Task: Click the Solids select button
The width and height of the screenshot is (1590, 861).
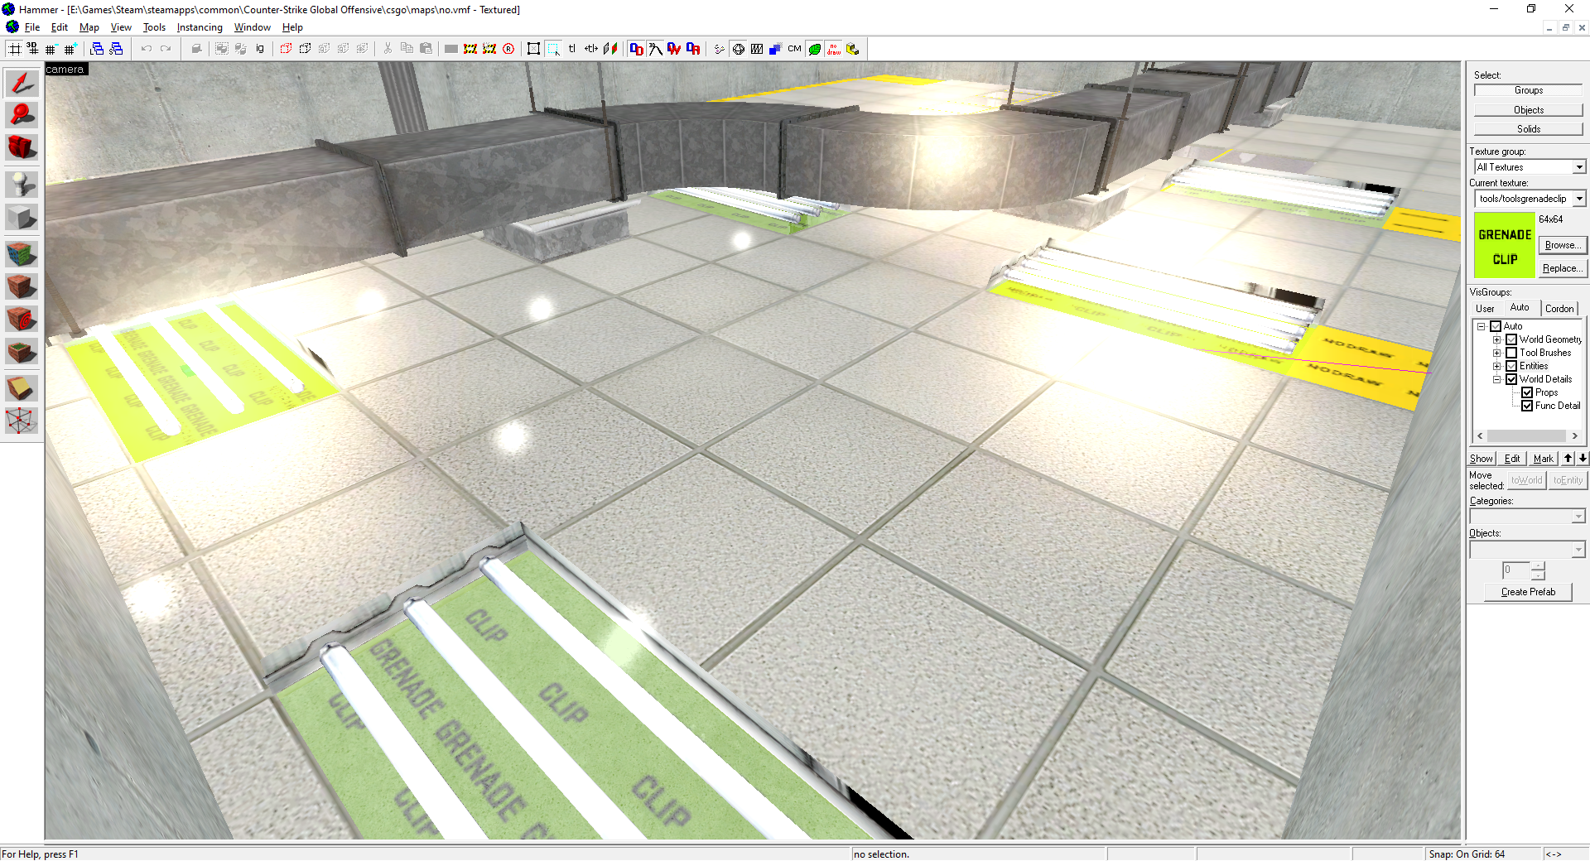Action: click(1529, 129)
